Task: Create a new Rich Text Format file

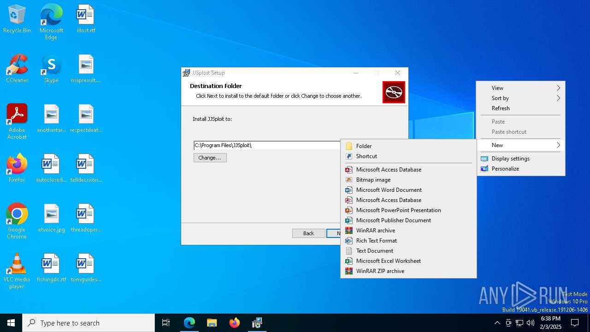Action: [x=408, y=241]
